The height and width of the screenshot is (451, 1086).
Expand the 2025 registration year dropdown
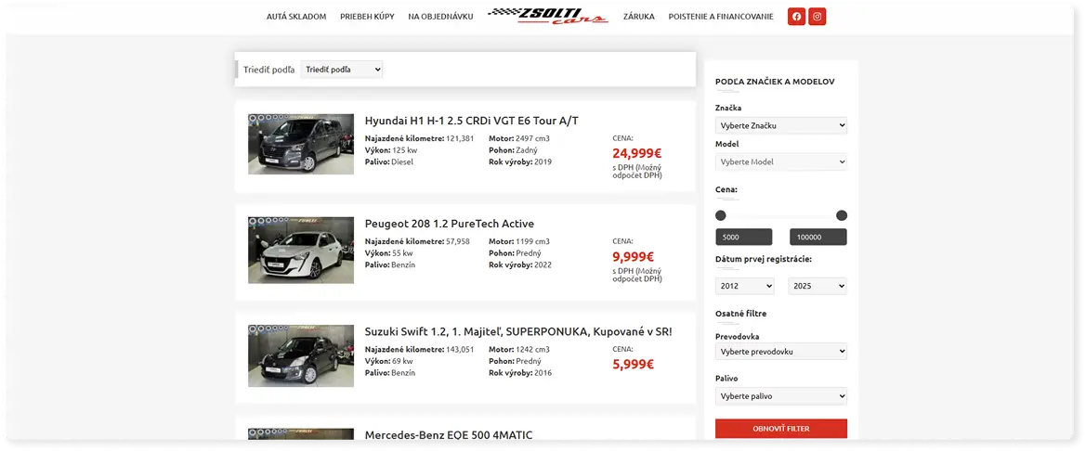coord(818,286)
